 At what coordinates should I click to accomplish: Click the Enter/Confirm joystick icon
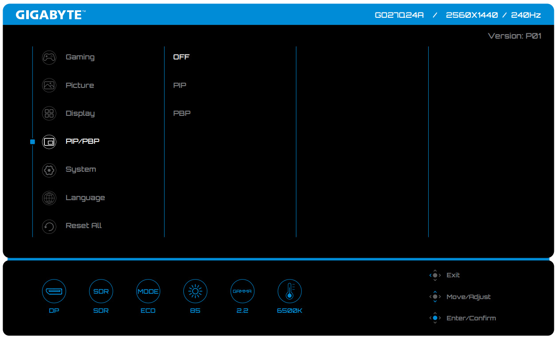click(435, 318)
